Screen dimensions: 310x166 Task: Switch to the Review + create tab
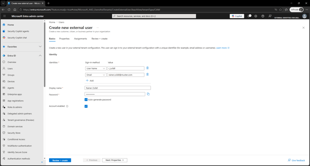point(99,39)
